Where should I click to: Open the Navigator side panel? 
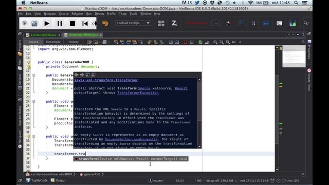pyautogui.click(x=20, y=139)
